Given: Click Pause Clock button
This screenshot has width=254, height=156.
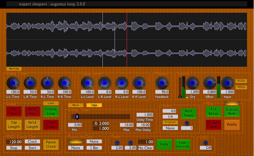Looking at the screenshot, I should 51,144.
